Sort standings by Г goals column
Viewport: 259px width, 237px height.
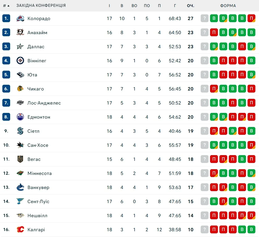(x=175, y=5)
